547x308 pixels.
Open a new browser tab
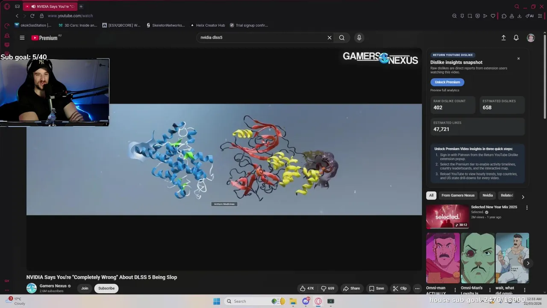coord(81,6)
